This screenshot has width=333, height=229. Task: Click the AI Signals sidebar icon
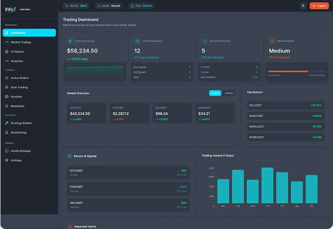point(6,52)
